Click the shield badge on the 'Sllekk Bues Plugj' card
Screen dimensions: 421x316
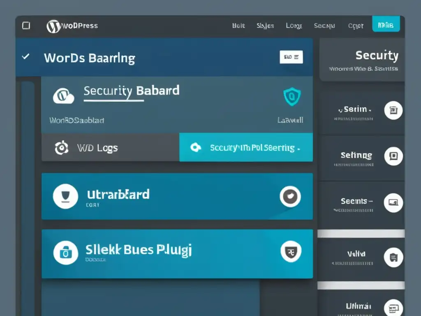tap(291, 251)
